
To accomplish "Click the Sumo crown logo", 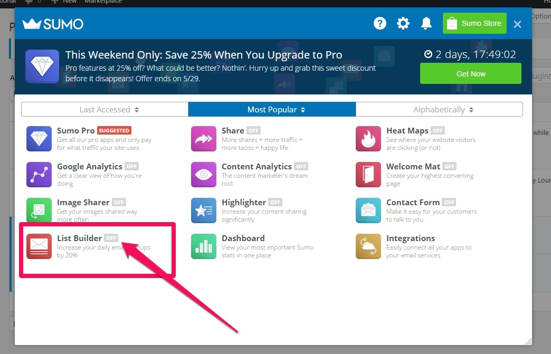I will coord(53,24).
